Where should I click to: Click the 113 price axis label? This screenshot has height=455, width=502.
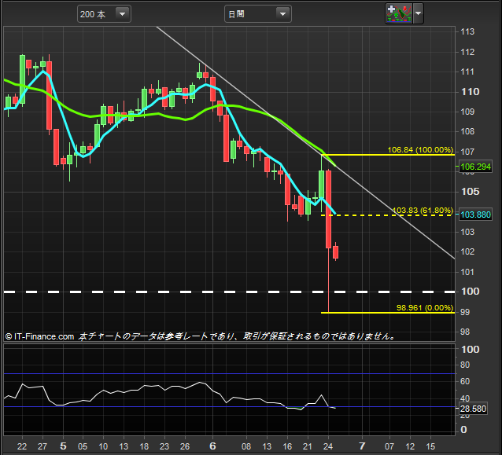point(467,31)
